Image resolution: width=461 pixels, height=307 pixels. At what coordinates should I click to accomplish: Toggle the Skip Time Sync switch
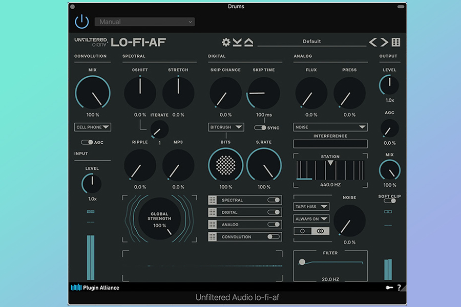click(260, 128)
